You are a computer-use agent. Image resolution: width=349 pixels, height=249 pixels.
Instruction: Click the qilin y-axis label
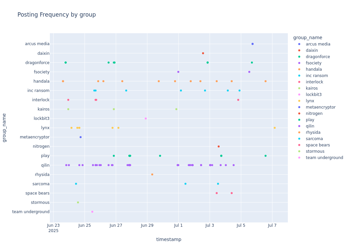point(46,165)
